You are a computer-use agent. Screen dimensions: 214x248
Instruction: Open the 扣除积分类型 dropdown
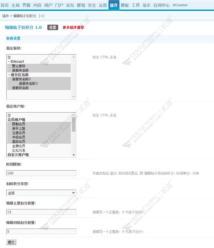click(x=41, y=193)
